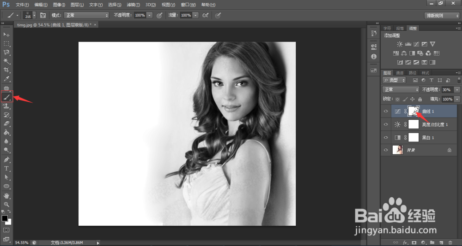Viewport: 462px width, 246px height.
Task: Open brush 不透明度 slider dropdown
Action: [150, 15]
